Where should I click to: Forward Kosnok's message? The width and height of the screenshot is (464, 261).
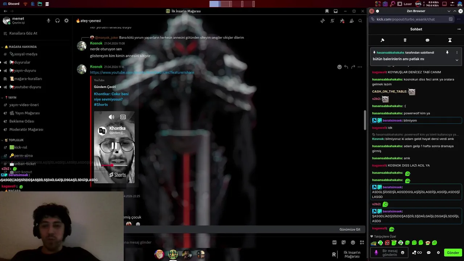click(x=353, y=67)
